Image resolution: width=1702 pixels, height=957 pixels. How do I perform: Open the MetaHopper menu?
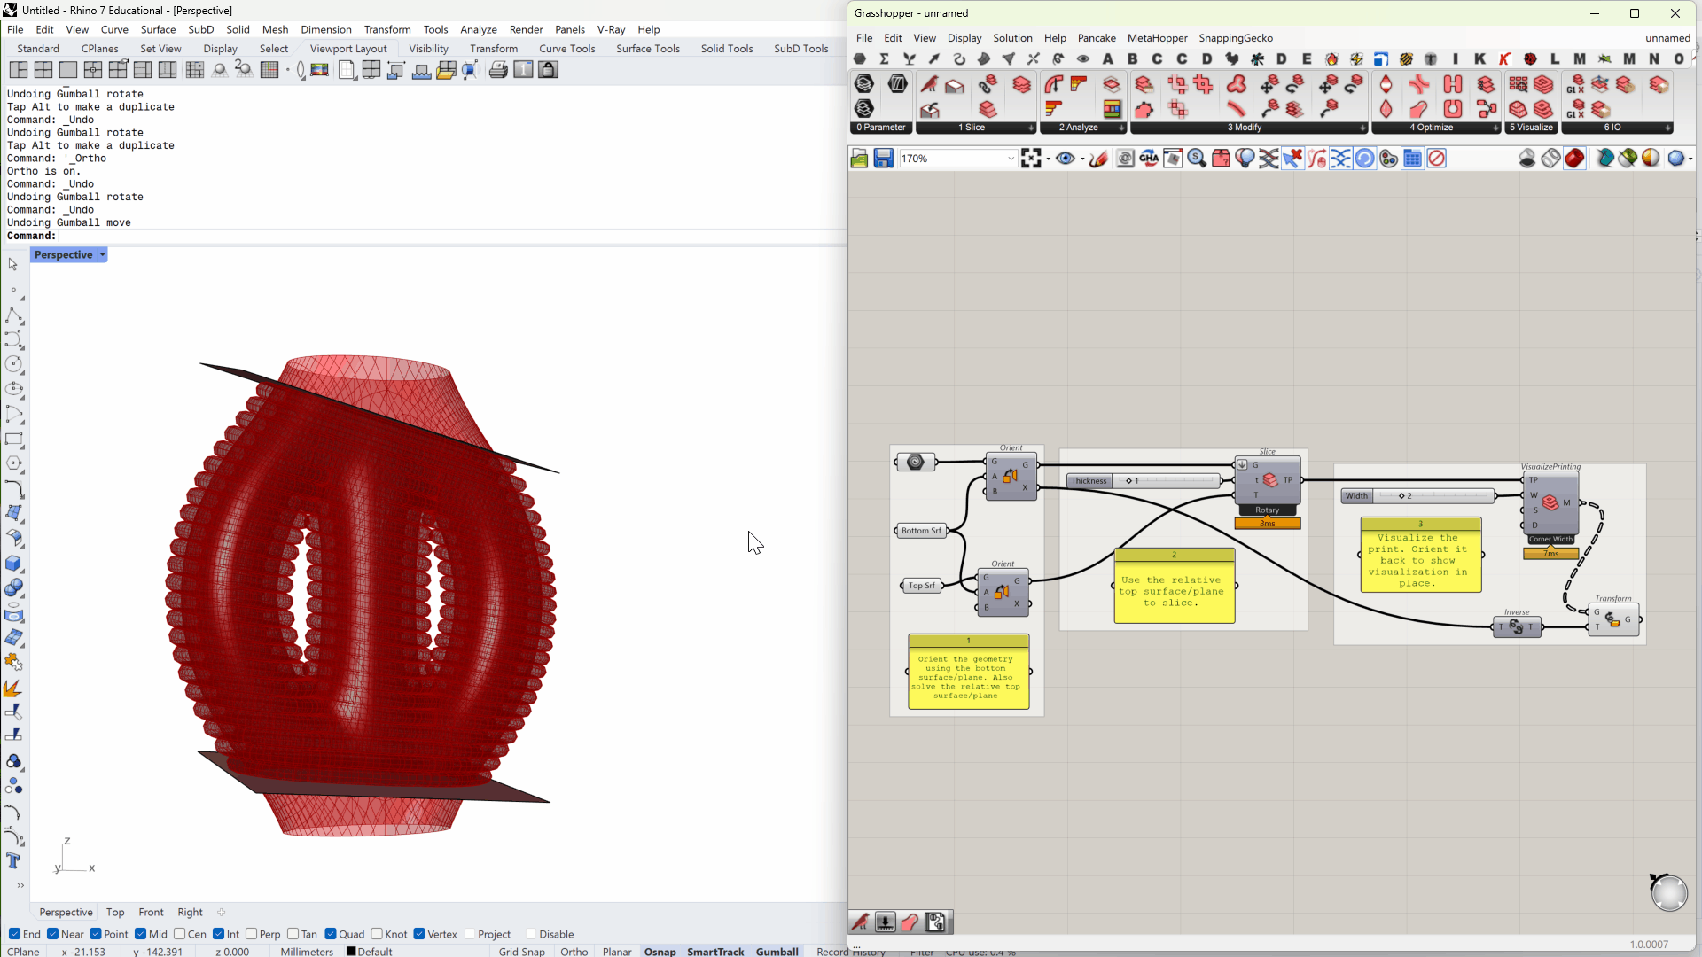(1157, 38)
